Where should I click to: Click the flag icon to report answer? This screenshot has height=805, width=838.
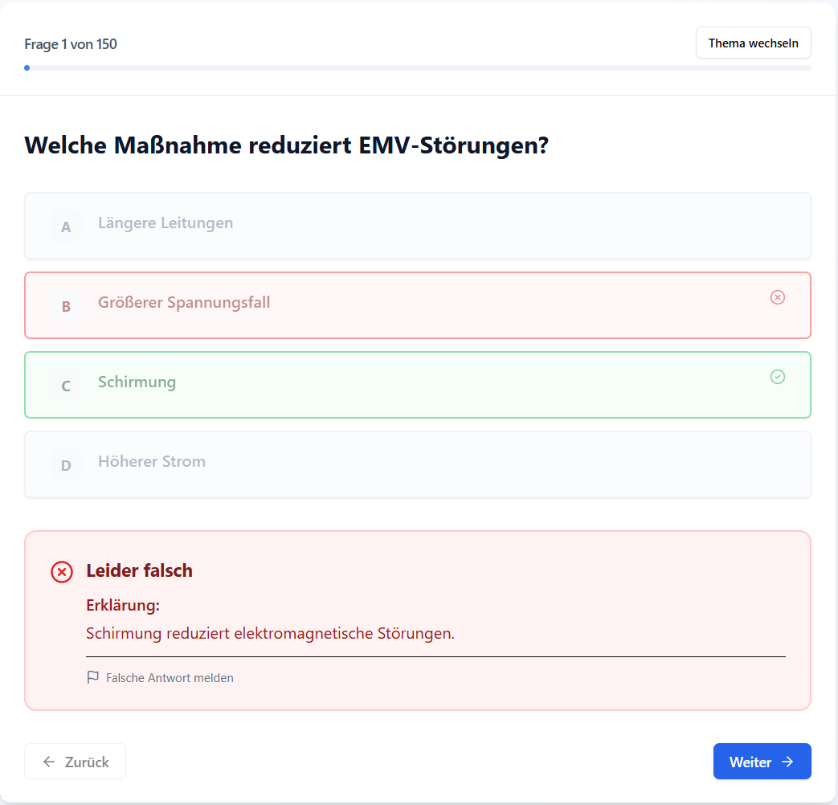point(92,677)
